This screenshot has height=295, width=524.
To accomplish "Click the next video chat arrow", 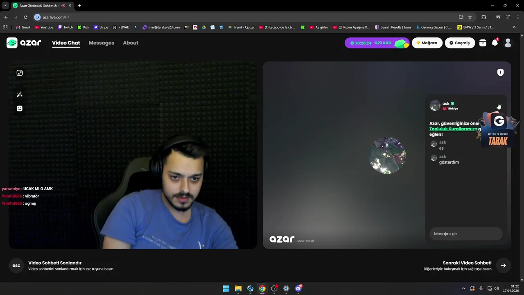I will [503, 265].
